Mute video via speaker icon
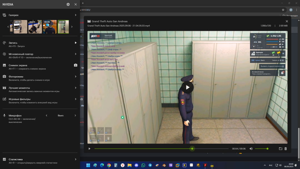This screenshot has width=300, height=169. pos(251,149)
